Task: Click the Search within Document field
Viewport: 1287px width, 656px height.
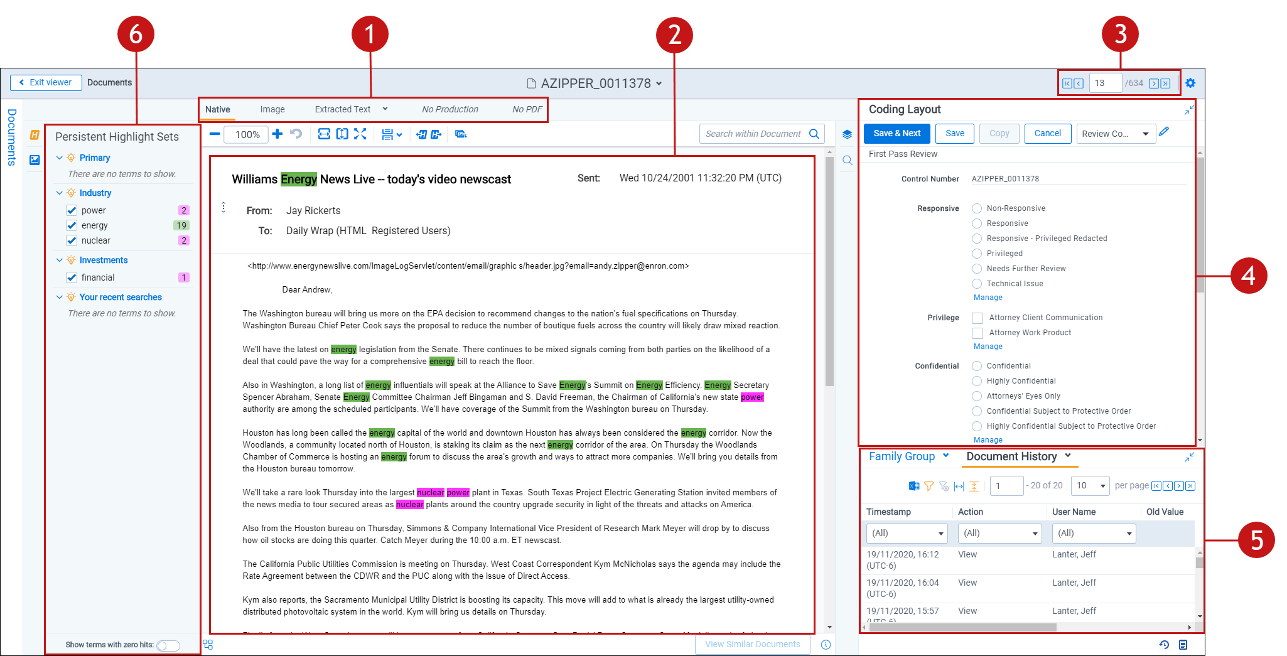Action: click(x=753, y=134)
